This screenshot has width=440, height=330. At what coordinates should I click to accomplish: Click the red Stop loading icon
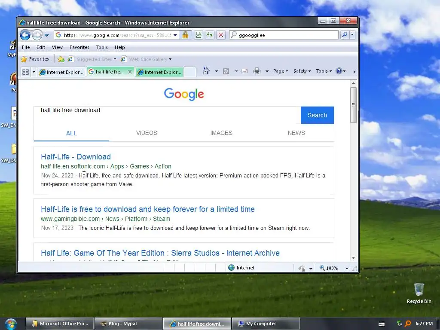click(221, 35)
